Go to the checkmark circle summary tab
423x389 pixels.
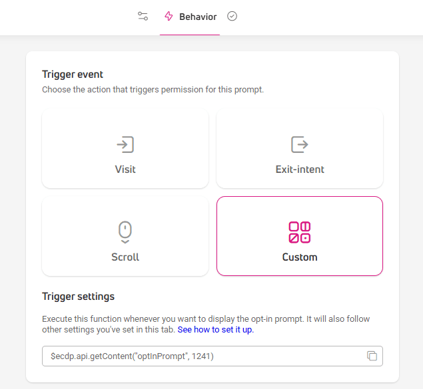(232, 16)
